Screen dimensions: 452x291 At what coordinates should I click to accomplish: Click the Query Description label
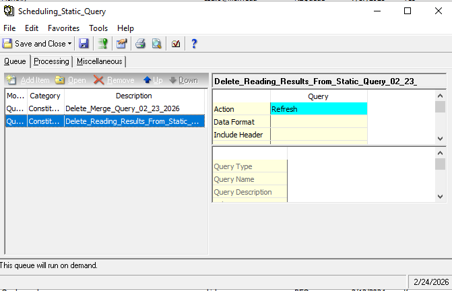click(250, 192)
